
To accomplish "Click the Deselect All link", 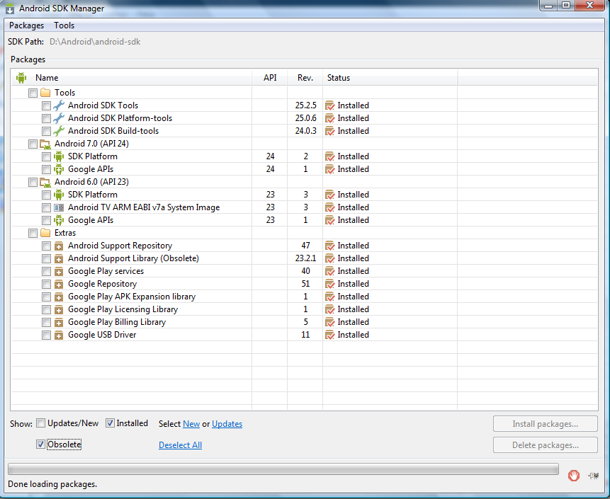I will (x=180, y=444).
